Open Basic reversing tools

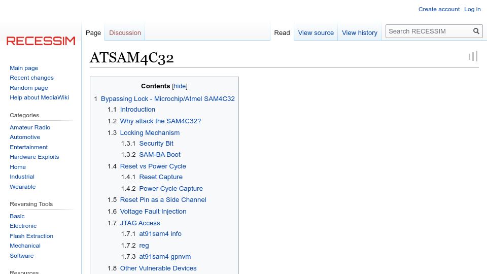click(x=17, y=216)
